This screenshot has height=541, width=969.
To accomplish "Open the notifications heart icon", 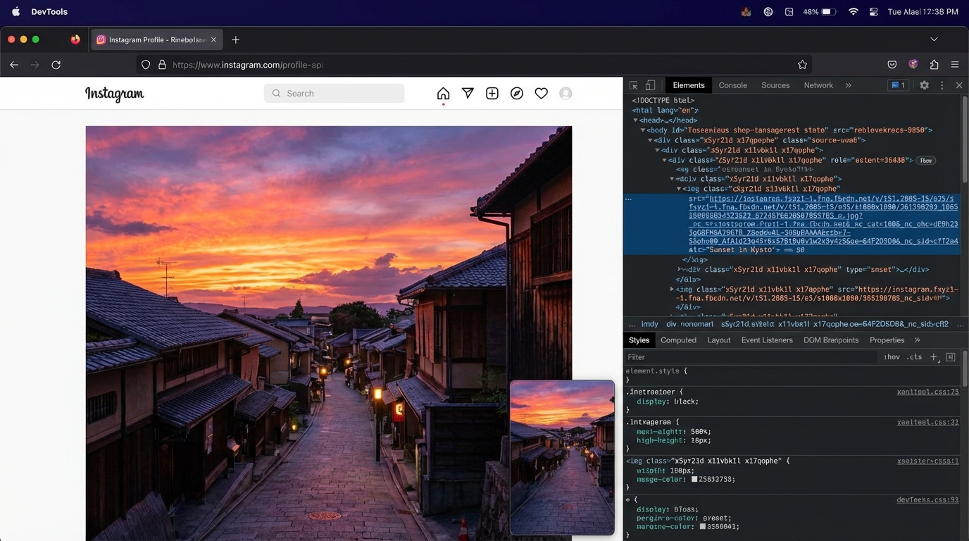I will click(x=541, y=92).
